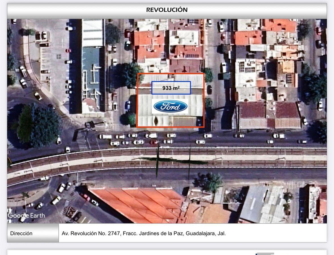This screenshot has width=334, height=255.
Task: Click the dark cross-shaped mark on the tracks
Action: click(x=158, y=159)
